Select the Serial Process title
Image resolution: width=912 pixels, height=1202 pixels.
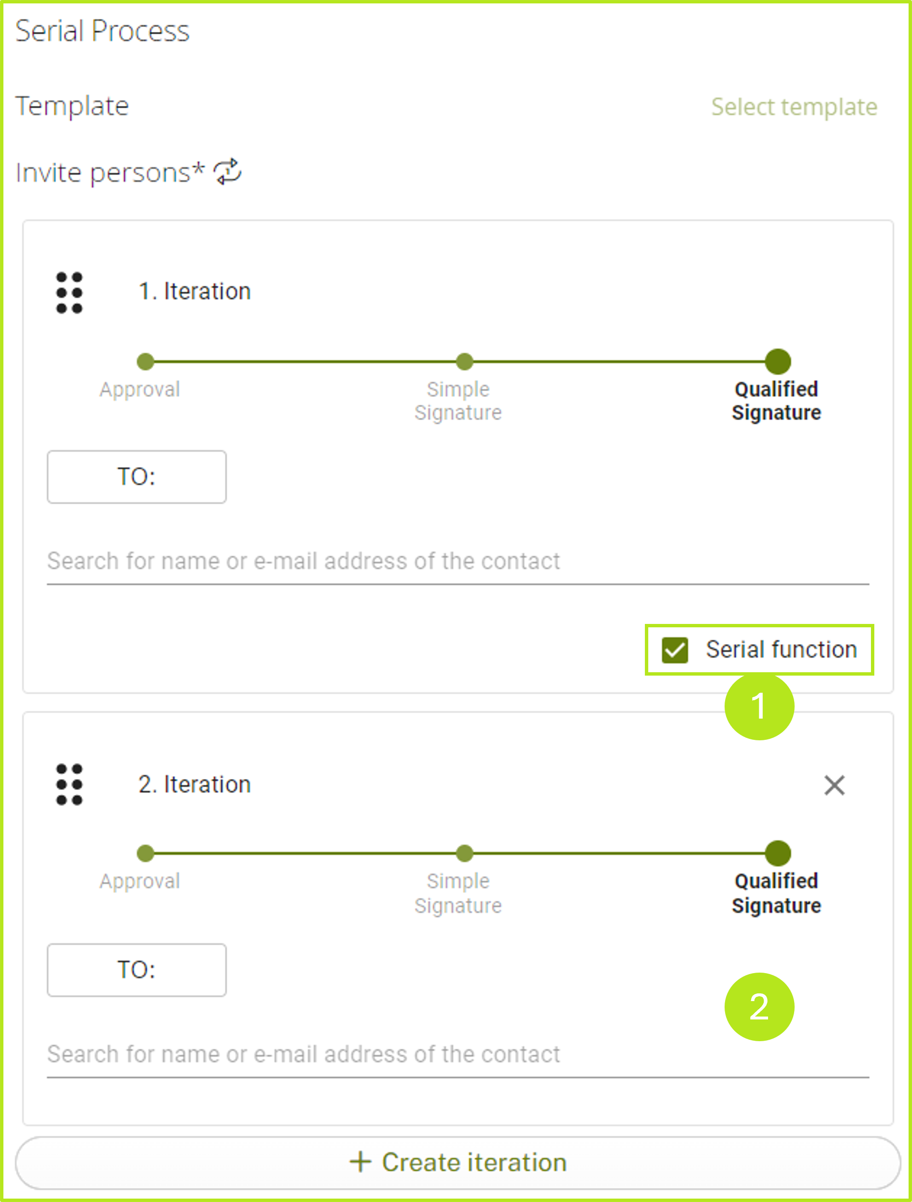pyautogui.click(x=102, y=30)
